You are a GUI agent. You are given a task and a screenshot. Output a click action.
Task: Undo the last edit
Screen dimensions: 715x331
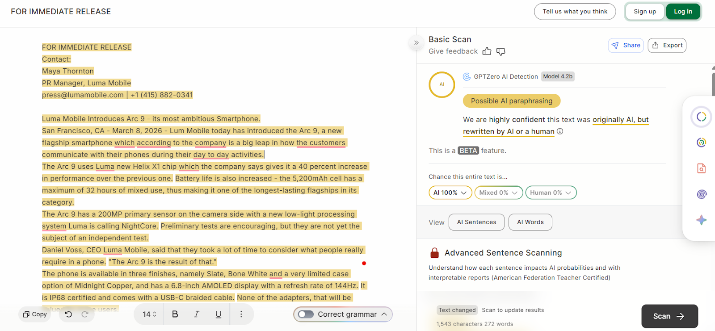68,314
